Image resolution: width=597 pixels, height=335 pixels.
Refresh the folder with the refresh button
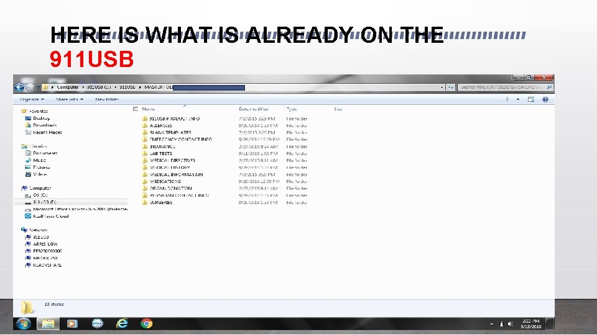point(451,87)
